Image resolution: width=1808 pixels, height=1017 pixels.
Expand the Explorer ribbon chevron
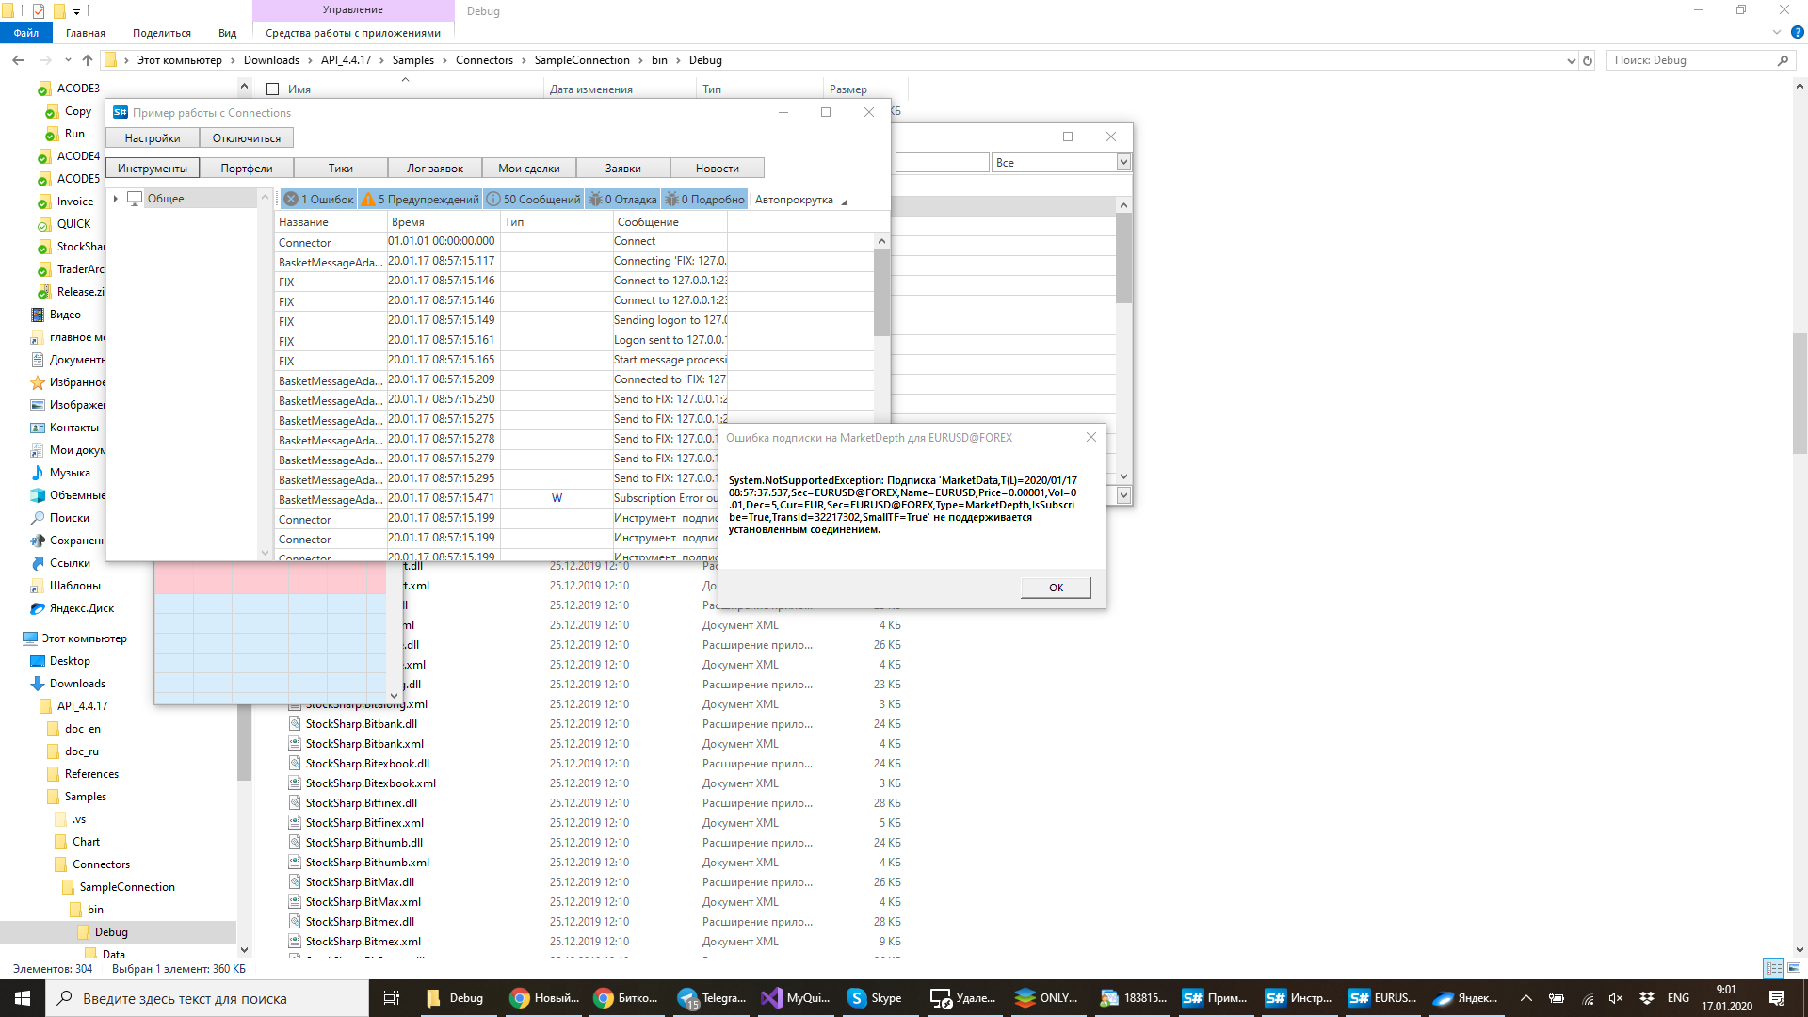click(1776, 32)
